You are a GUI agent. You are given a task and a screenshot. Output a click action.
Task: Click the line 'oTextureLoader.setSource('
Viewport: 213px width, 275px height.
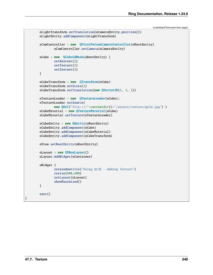(x=62, y=103)
